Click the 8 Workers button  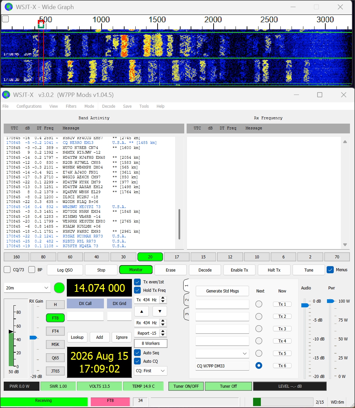[x=151, y=343]
